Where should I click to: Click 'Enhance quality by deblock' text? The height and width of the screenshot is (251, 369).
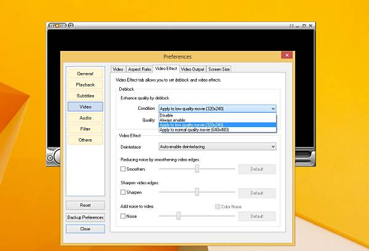tap(145, 98)
